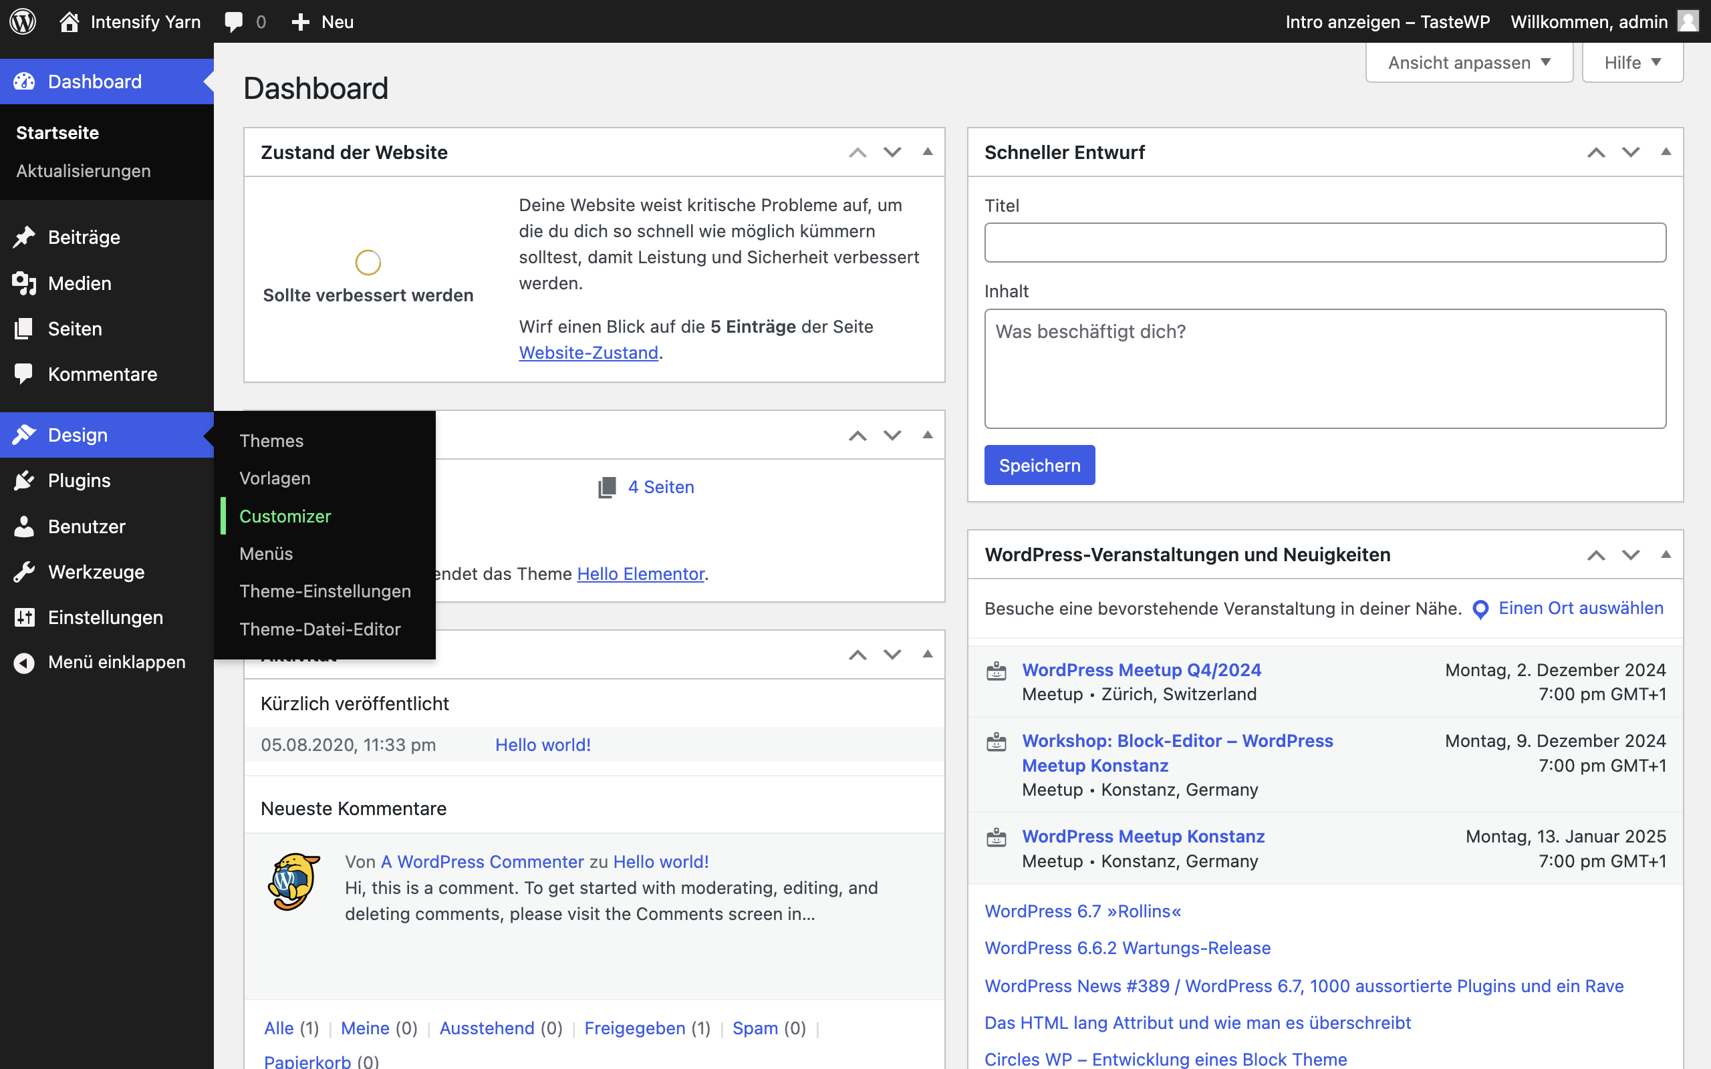Viewport: 1711px width, 1069px height.
Task: Expand the Hilfe dropdown tab
Action: coord(1632,63)
